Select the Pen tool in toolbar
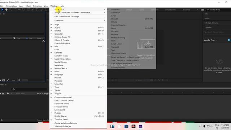 click(x=32, y=10)
